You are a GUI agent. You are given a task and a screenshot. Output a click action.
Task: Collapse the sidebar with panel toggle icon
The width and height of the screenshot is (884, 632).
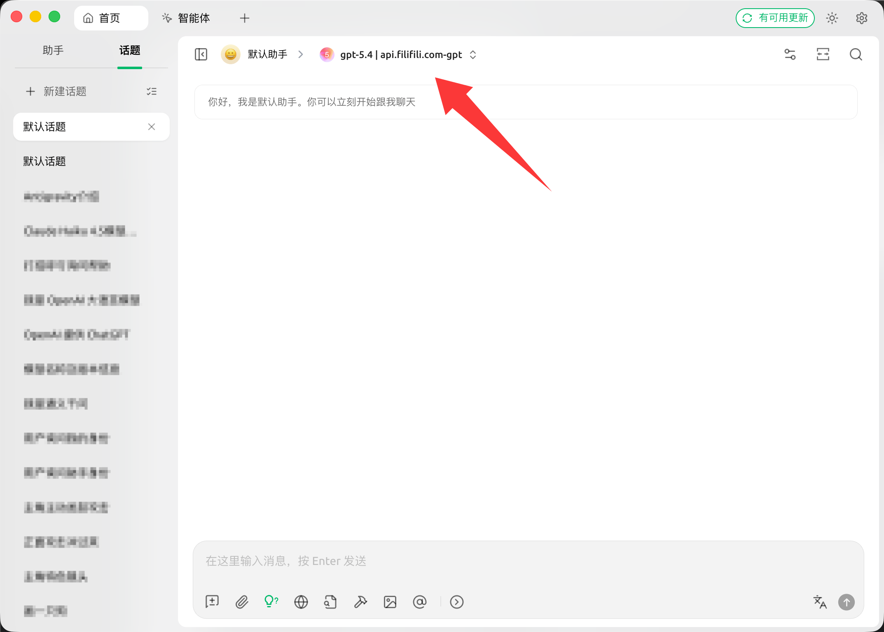pyautogui.click(x=201, y=54)
